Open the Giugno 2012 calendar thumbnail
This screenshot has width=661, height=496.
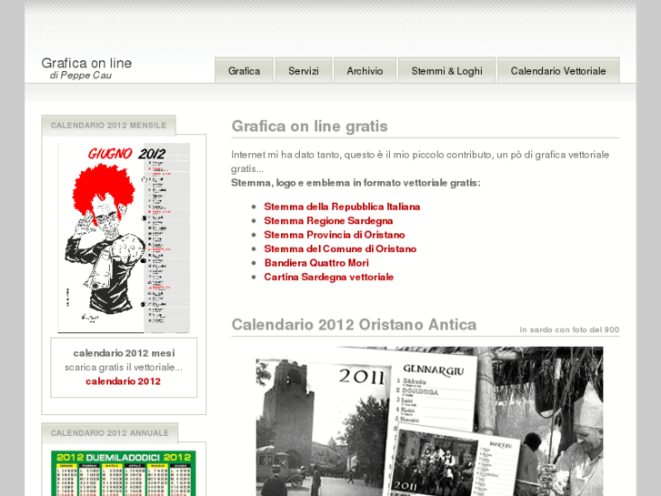coord(124,238)
